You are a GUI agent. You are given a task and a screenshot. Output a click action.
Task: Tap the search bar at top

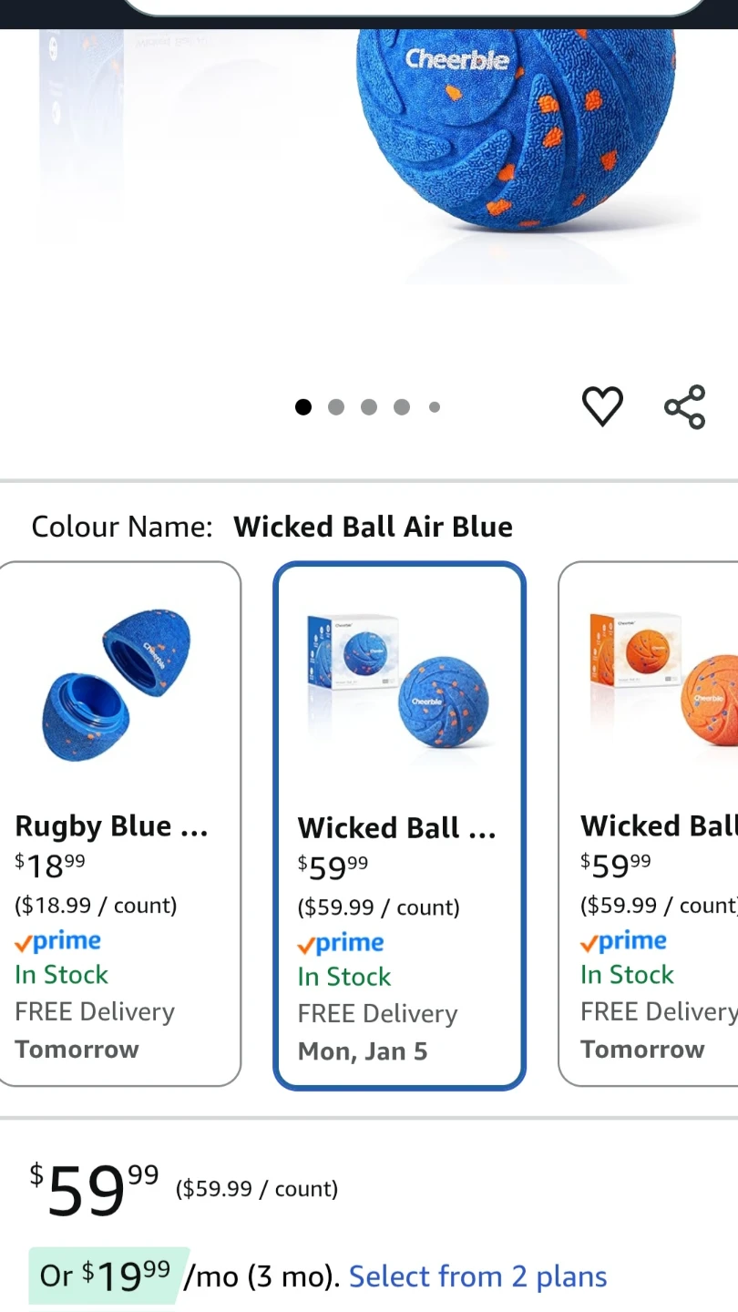point(415,7)
